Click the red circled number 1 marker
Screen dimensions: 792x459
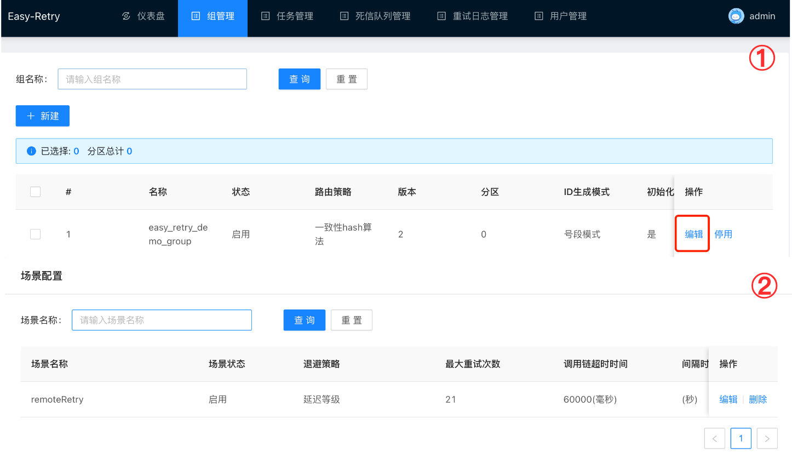click(762, 59)
